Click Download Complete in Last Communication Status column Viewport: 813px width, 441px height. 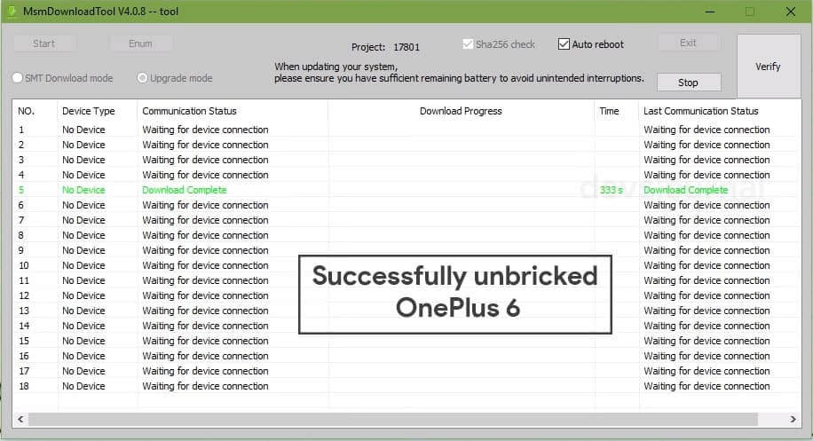686,190
